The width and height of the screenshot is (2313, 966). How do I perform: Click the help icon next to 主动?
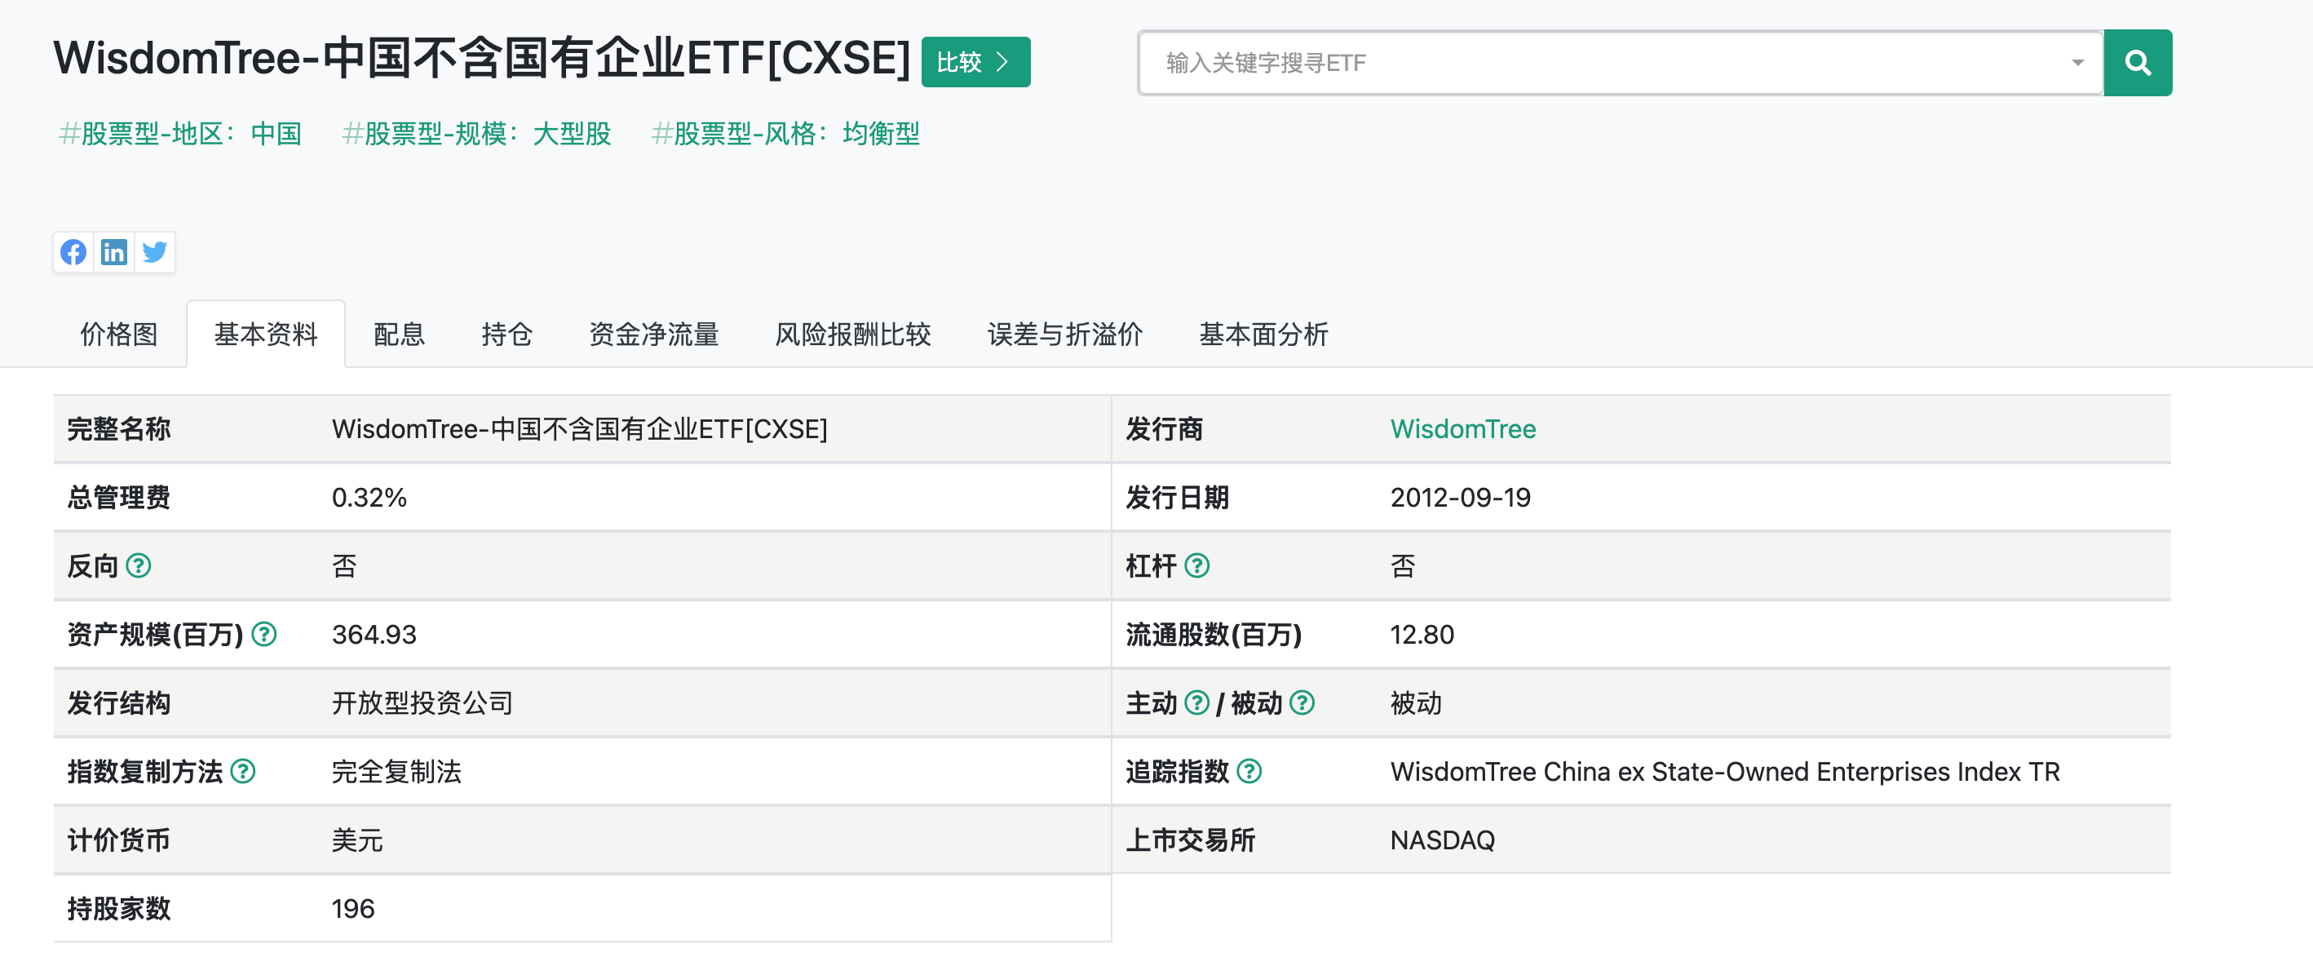[x=1197, y=702]
